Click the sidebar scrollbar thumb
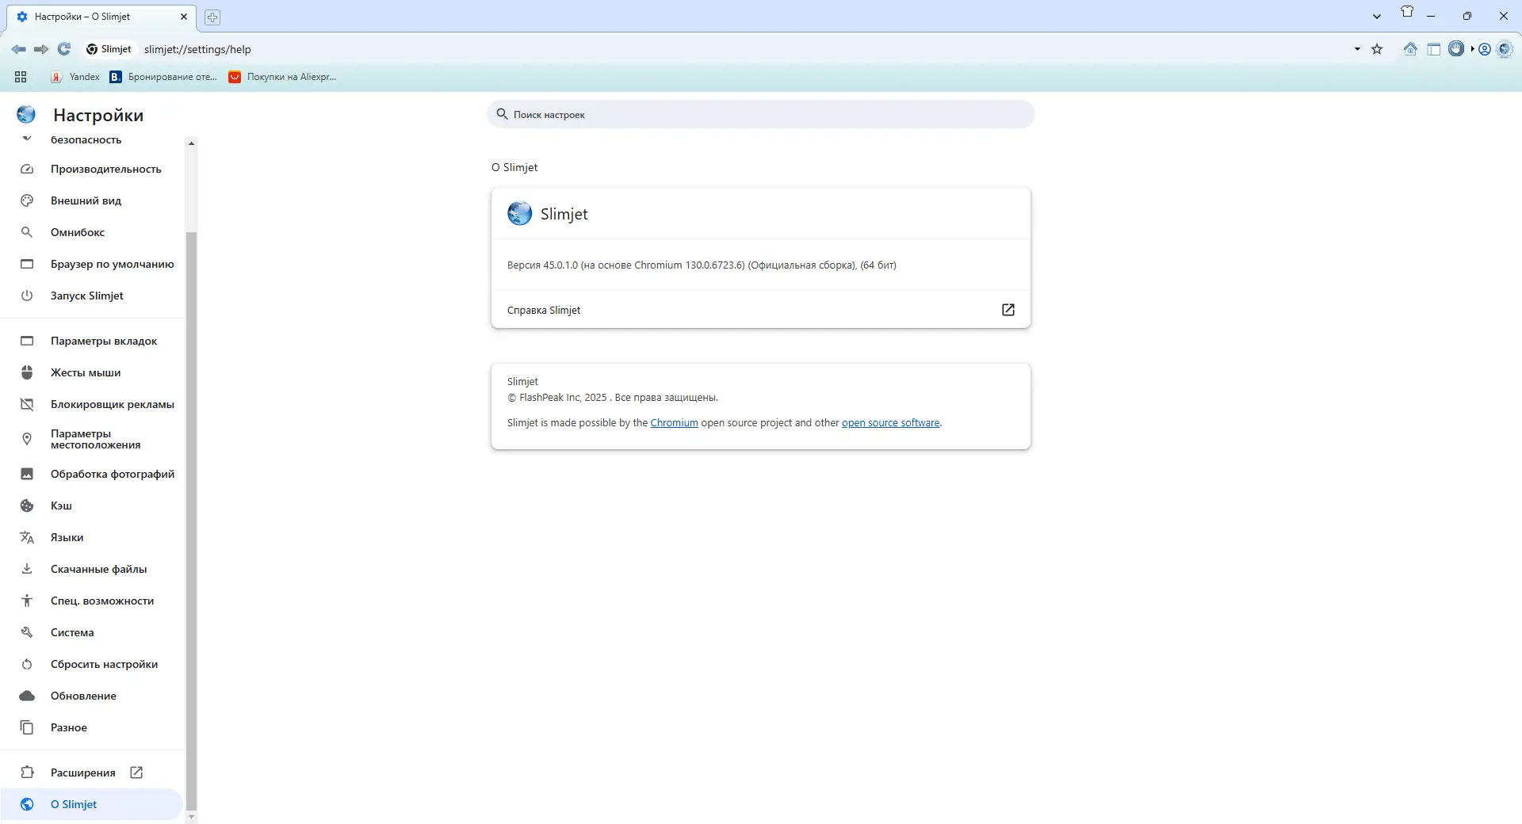 [191, 521]
